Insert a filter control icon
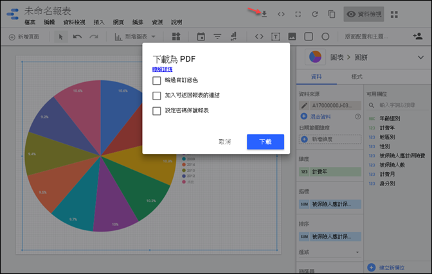 pos(217,37)
